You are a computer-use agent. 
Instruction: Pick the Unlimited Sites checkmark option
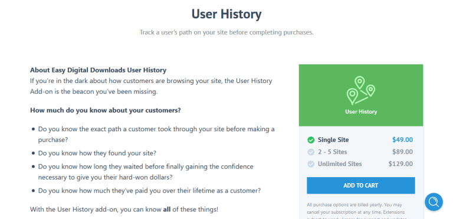311,164
